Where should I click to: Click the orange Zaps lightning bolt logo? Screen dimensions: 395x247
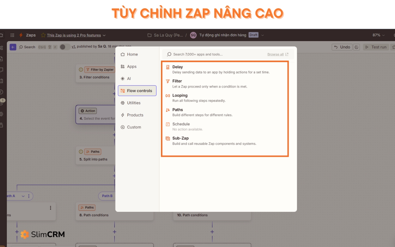pyautogui.click(x=21, y=35)
